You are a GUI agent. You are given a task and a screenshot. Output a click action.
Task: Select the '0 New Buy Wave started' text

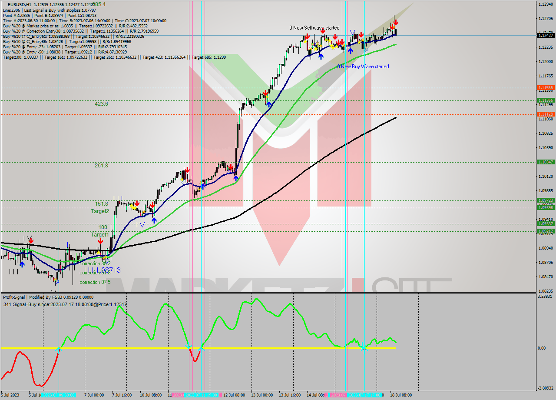point(364,67)
